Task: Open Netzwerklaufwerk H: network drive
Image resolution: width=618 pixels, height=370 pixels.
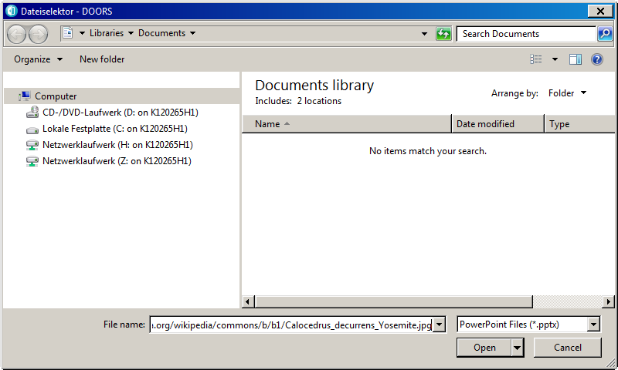Action: click(x=117, y=145)
